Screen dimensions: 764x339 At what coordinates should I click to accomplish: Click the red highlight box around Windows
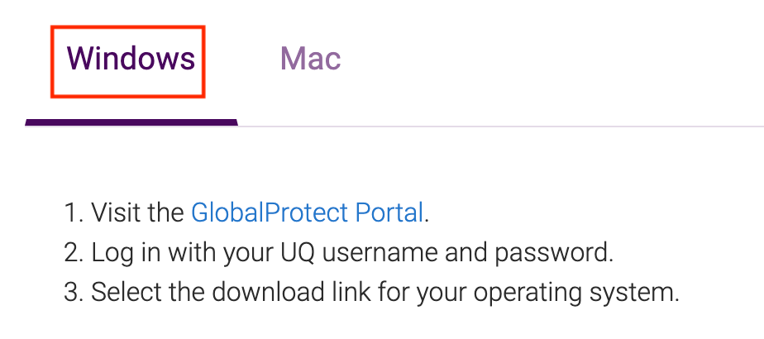pos(127,62)
